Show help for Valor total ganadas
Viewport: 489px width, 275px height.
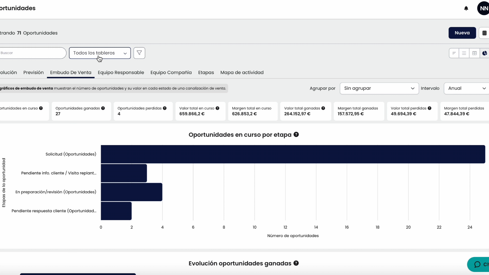click(323, 108)
